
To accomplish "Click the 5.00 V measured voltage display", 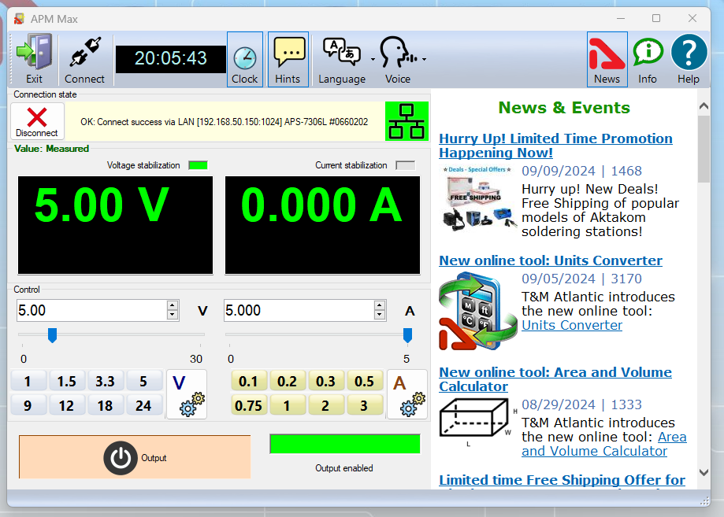I will (x=116, y=225).
